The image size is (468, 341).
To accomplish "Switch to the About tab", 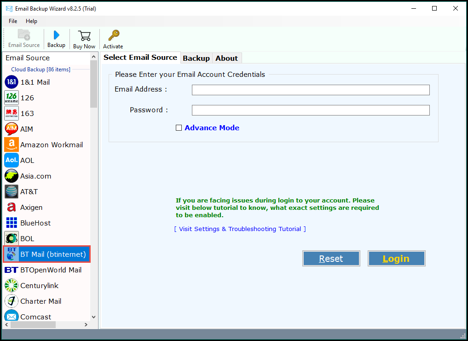I will (226, 58).
